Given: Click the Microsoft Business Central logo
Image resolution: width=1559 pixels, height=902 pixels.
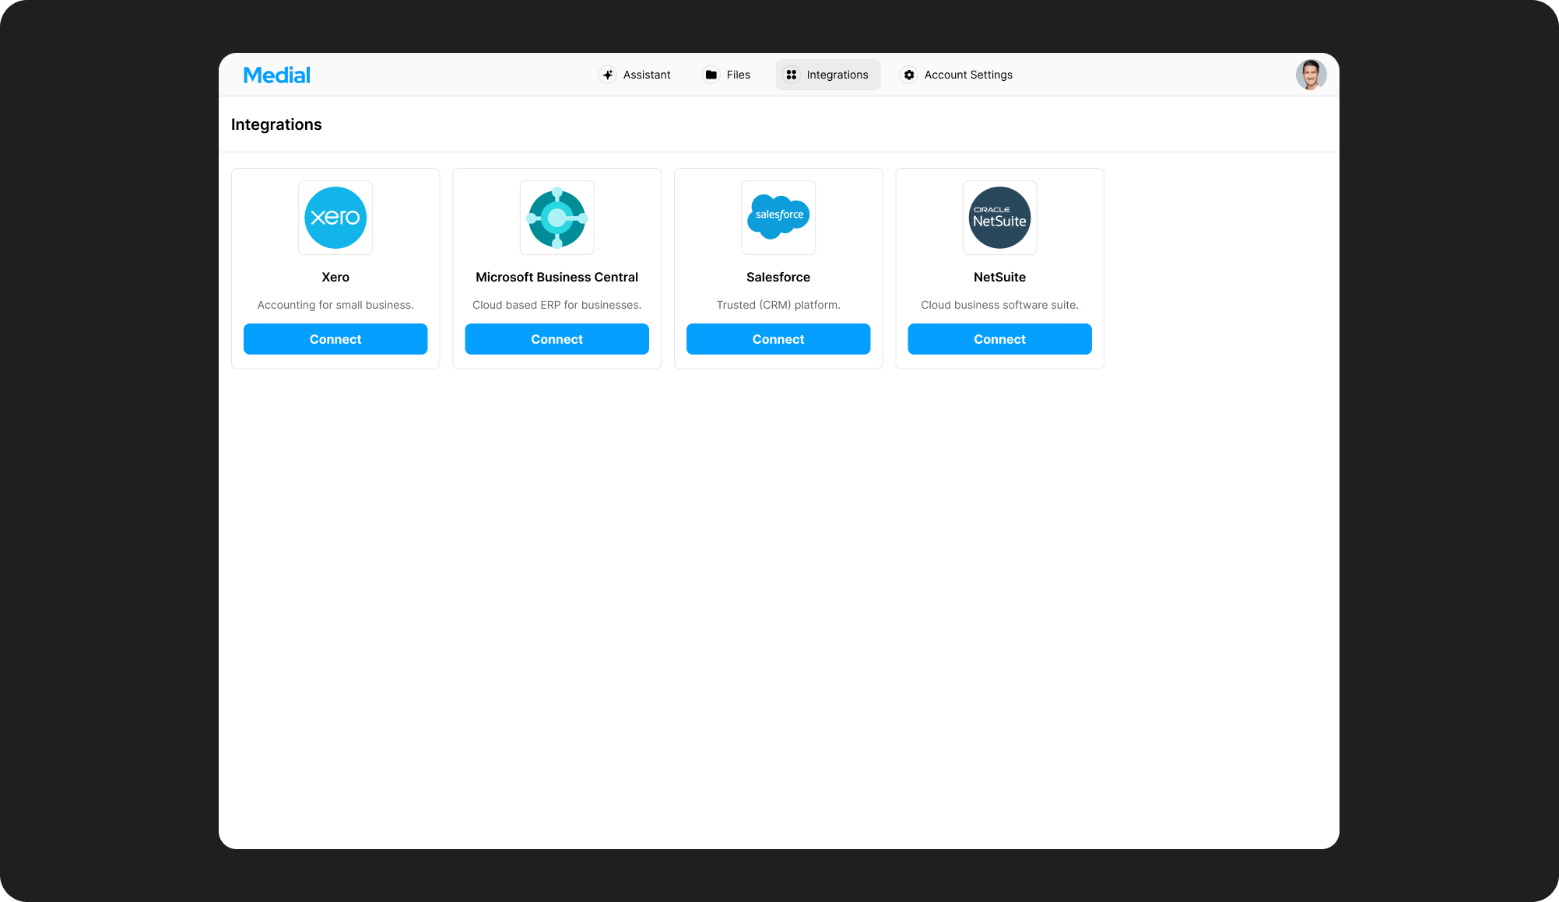Looking at the screenshot, I should [x=557, y=218].
